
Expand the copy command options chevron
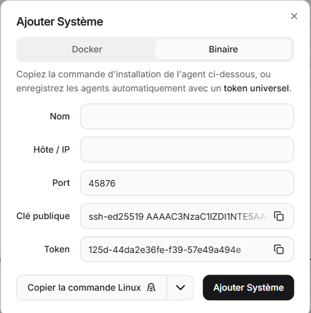[180, 287]
